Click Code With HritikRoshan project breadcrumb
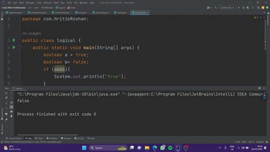Screen dimensions: 270x152 [x=14, y=8]
